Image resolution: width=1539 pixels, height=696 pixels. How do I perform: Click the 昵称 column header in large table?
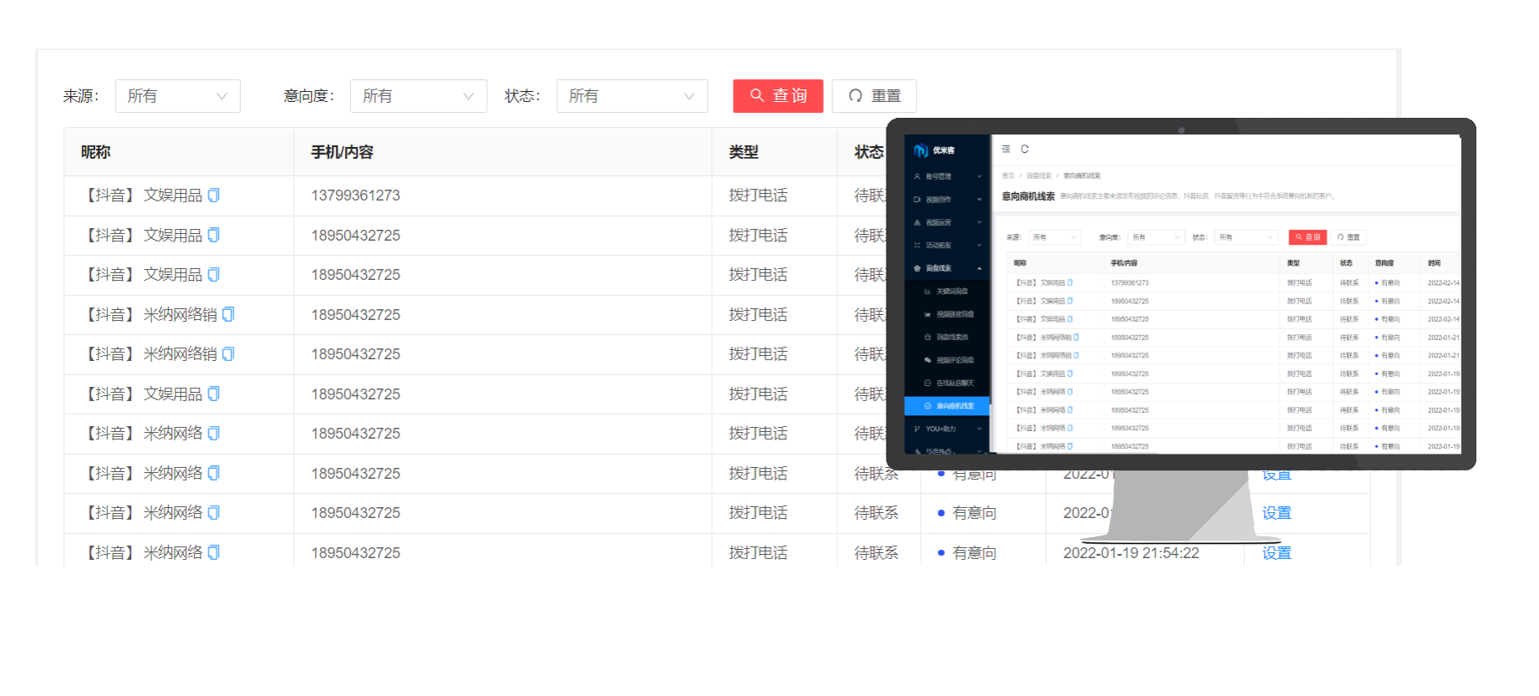coord(96,152)
